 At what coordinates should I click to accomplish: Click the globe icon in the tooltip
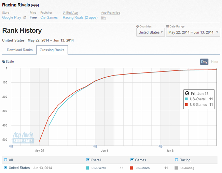point(187,93)
